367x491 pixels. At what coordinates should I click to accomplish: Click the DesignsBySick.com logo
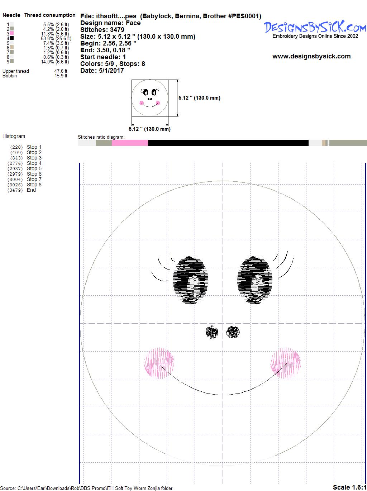[315, 28]
